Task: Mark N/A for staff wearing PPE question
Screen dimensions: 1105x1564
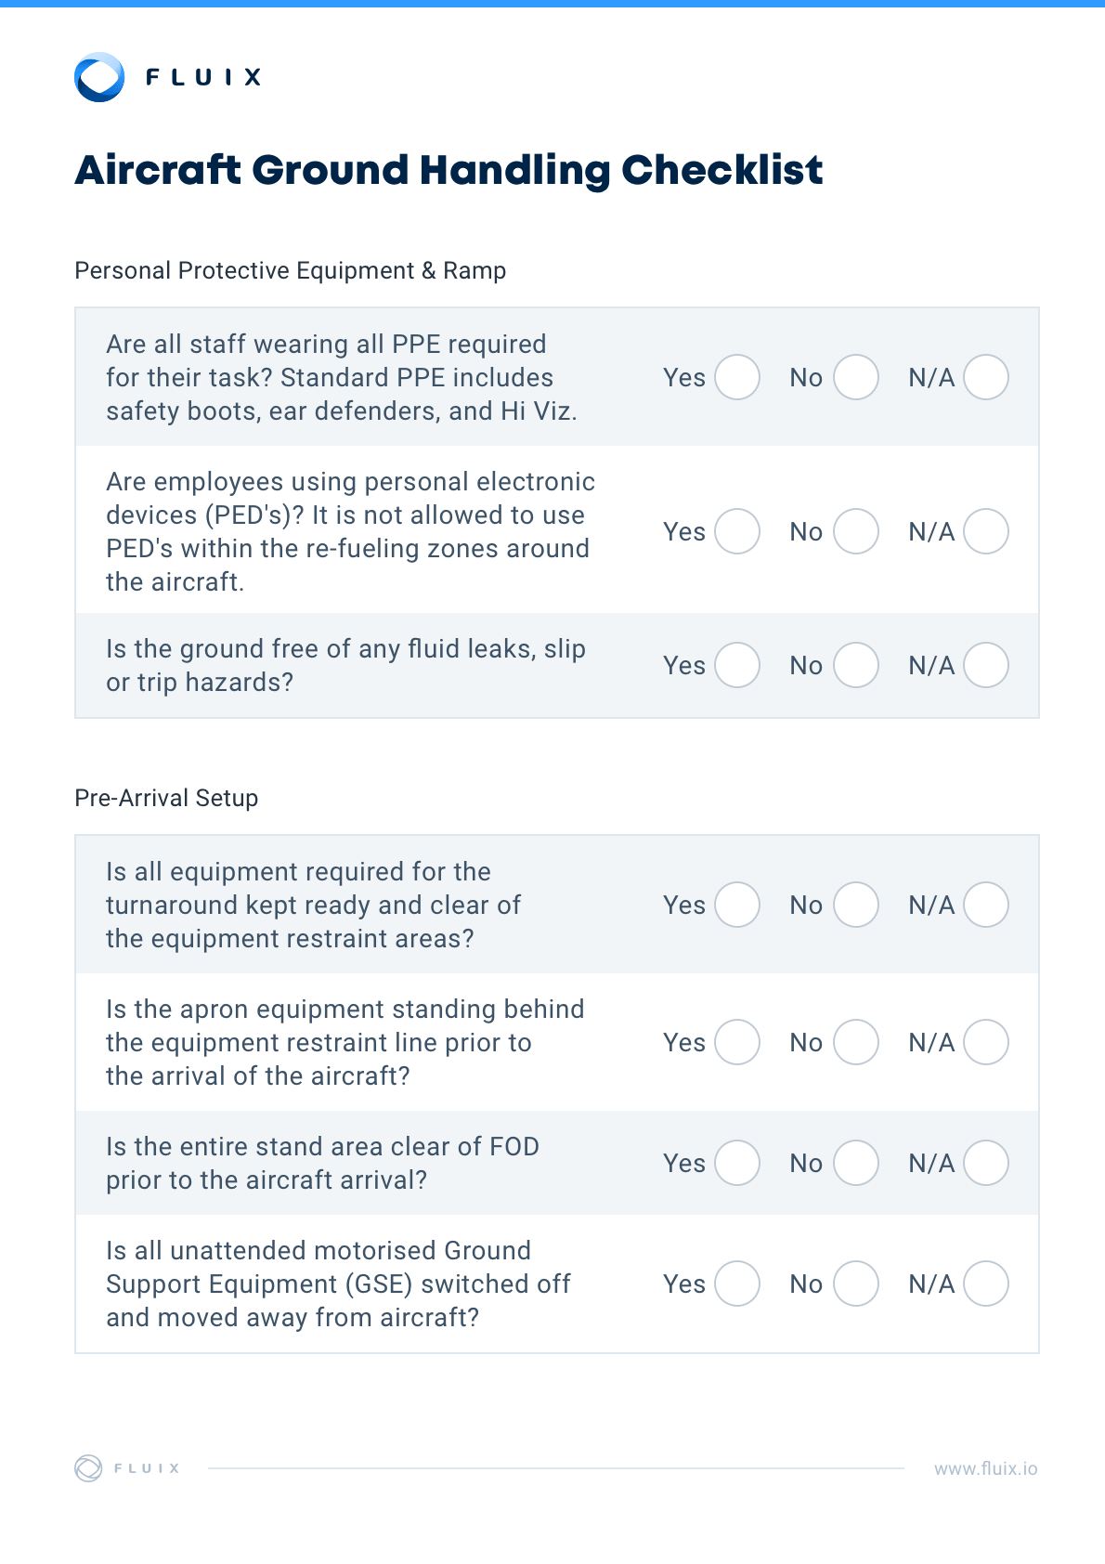Action: [x=985, y=377]
